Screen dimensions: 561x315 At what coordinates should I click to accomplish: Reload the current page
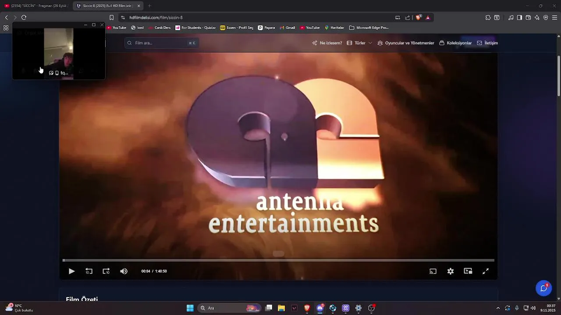[24, 17]
